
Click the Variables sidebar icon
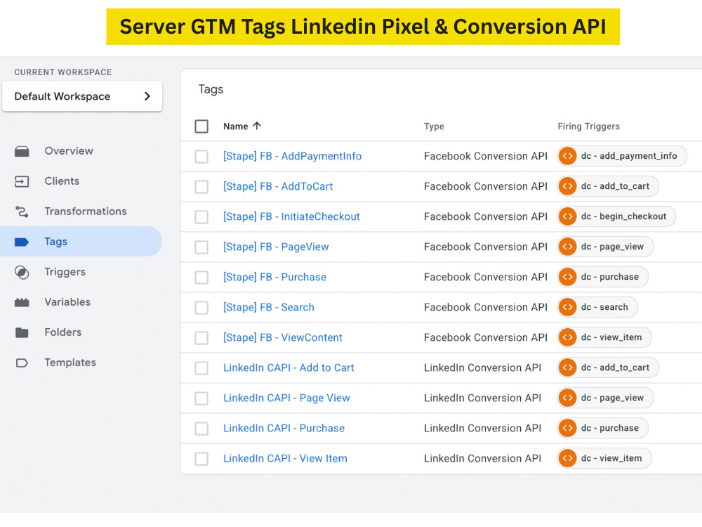(x=22, y=302)
